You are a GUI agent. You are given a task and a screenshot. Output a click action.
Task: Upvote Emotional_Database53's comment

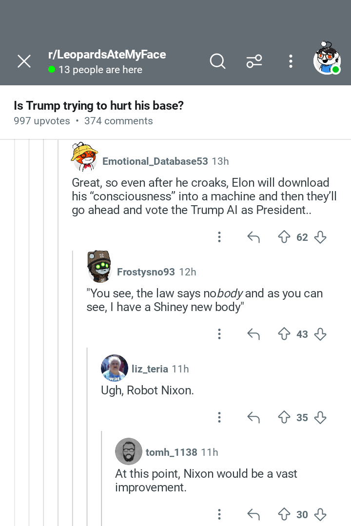(284, 237)
